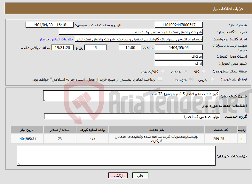This screenshot has height=184, width=252.
Task: Click the unit cell عدد
Action: 92,139
